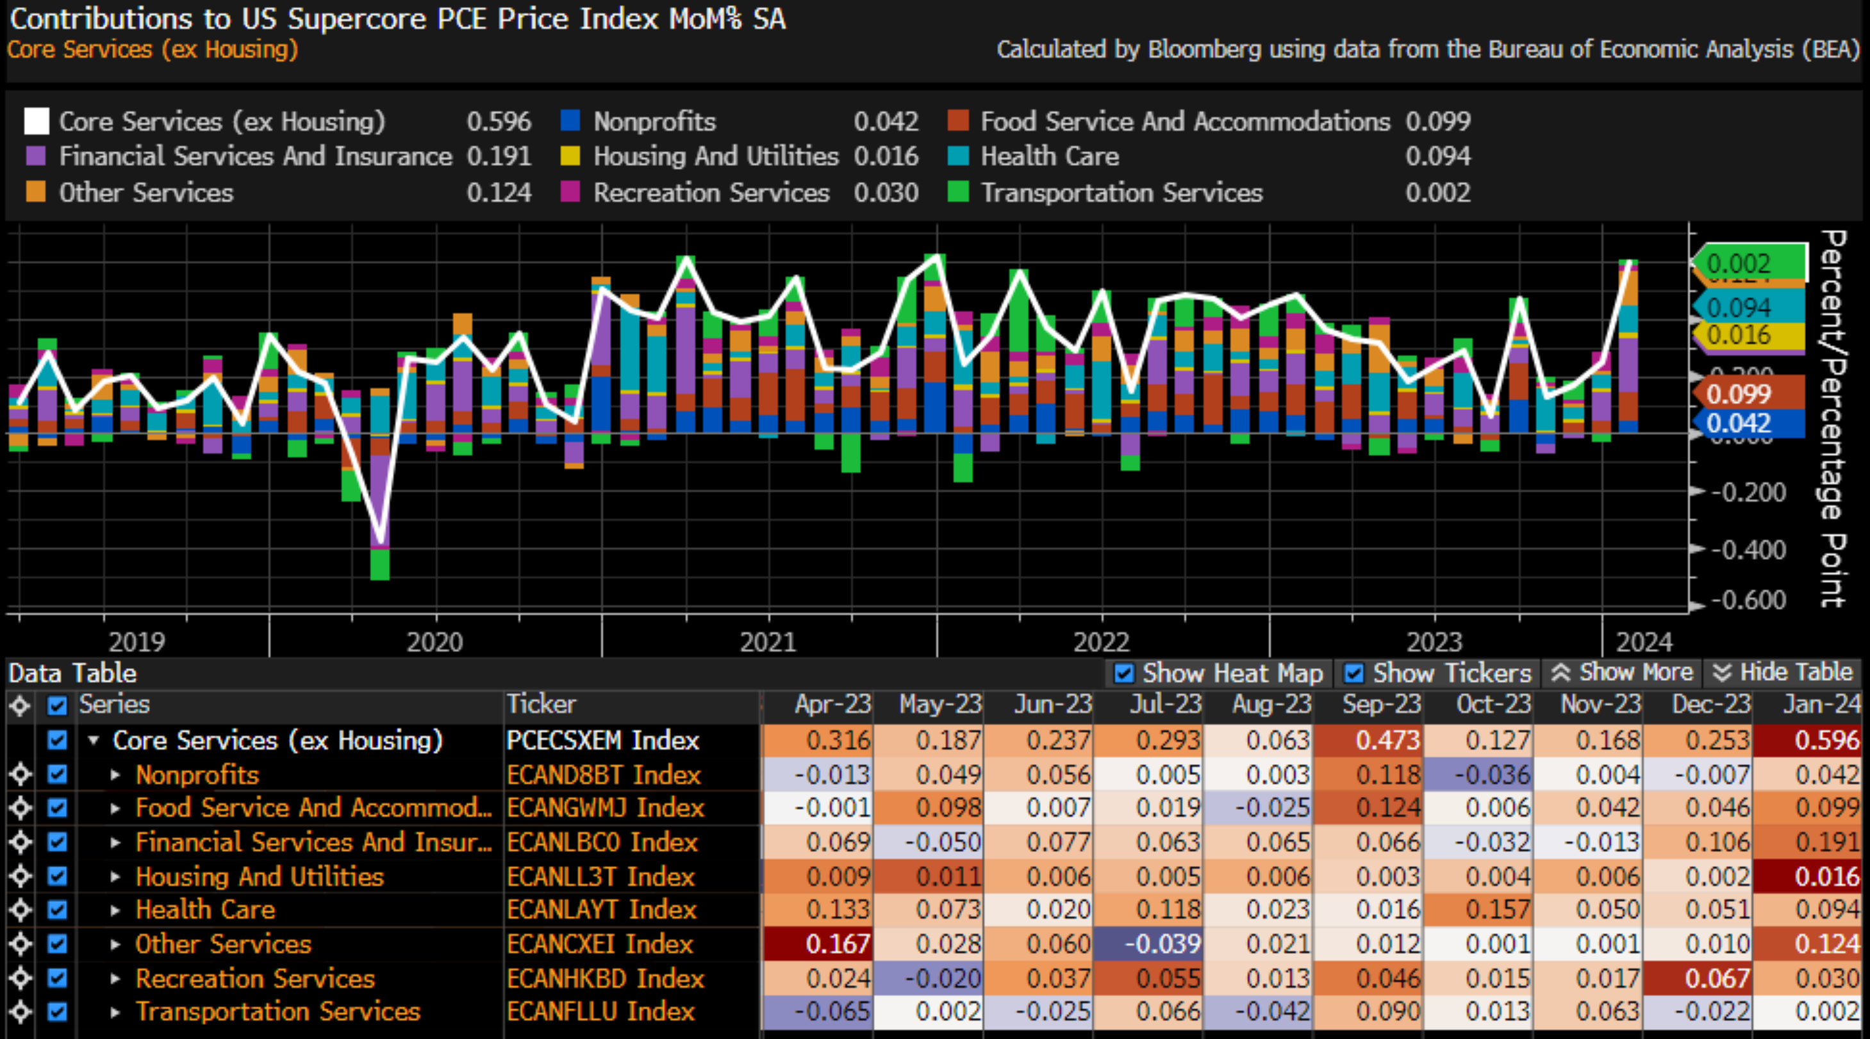The image size is (1870, 1039).
Task: Click move handle beside Financial Services row
Action: pyautogui.click(x=21, y=842)
